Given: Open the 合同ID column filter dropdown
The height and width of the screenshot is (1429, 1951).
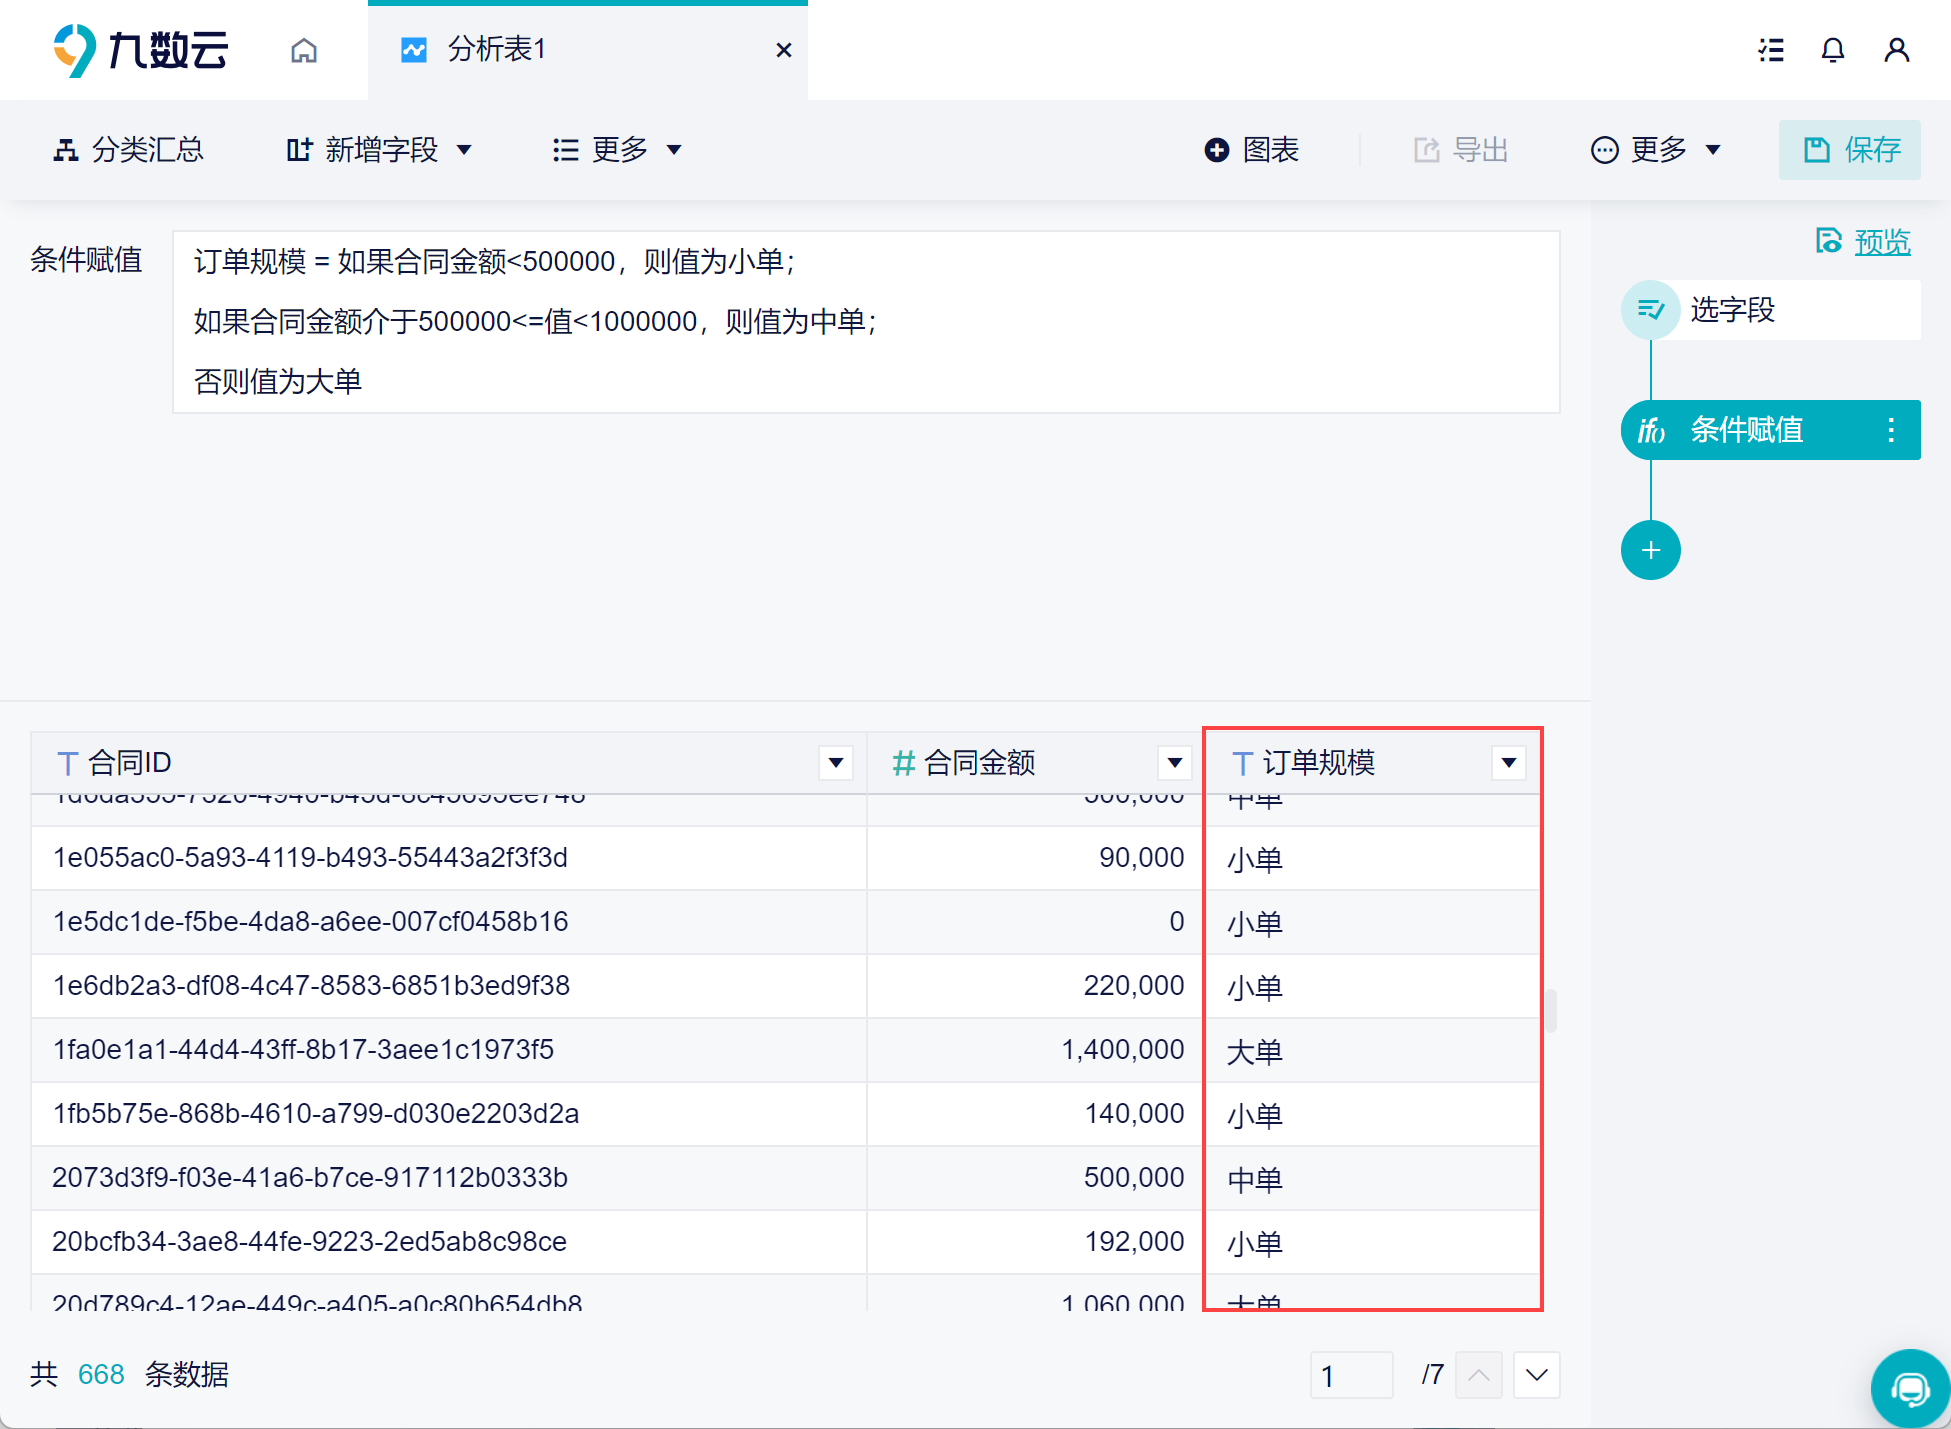Looking at the screenshot, I should [x=835, y=763].
